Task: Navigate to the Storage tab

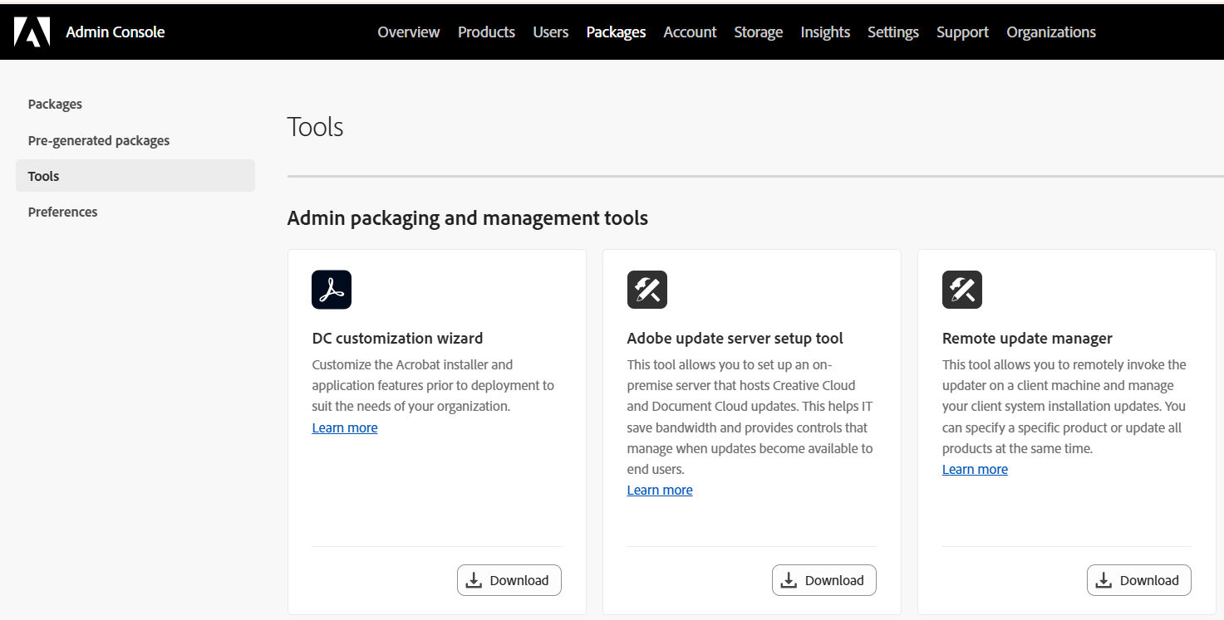Action: 759,32
